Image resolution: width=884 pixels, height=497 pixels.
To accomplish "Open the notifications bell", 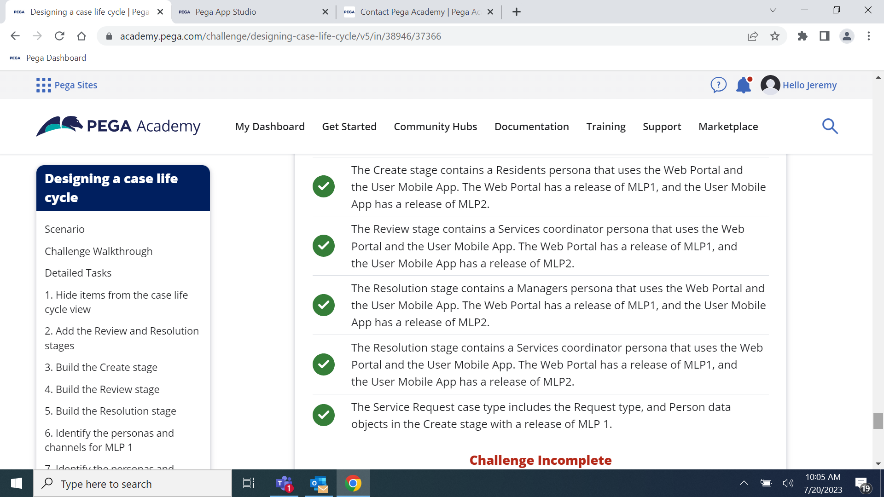I will 743,85.
